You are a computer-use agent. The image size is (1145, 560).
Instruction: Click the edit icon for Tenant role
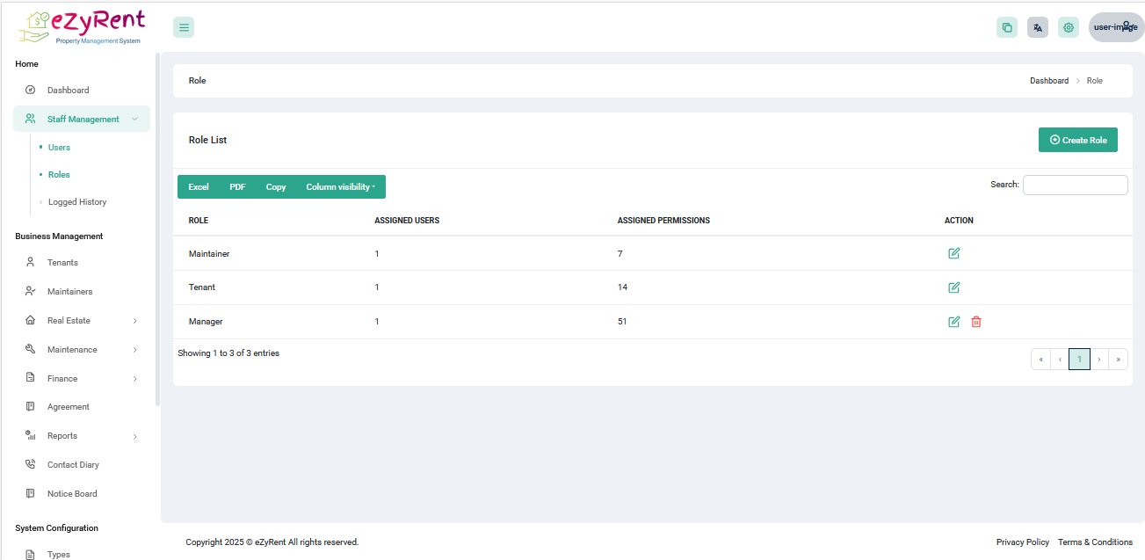[x=953, y=287]
